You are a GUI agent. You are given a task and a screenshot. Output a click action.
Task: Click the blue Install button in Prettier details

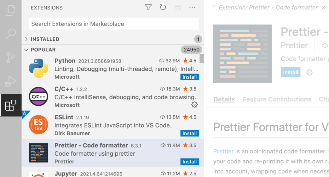click(290, 73)
